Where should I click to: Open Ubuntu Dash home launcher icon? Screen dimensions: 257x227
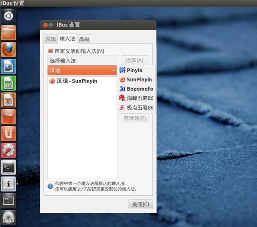8,16
